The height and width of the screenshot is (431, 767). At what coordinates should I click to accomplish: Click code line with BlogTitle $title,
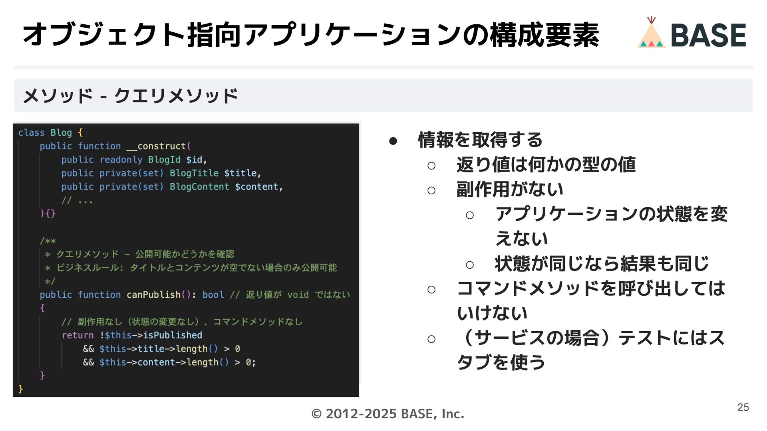tap(161, 173)
